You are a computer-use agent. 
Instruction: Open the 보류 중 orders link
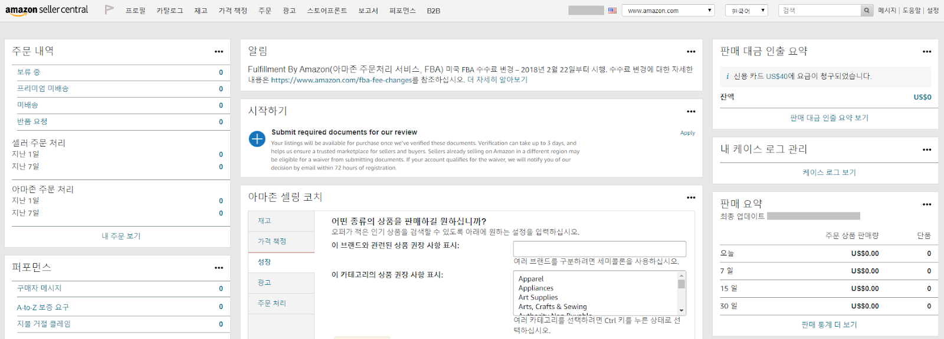[x=28, y=72]
